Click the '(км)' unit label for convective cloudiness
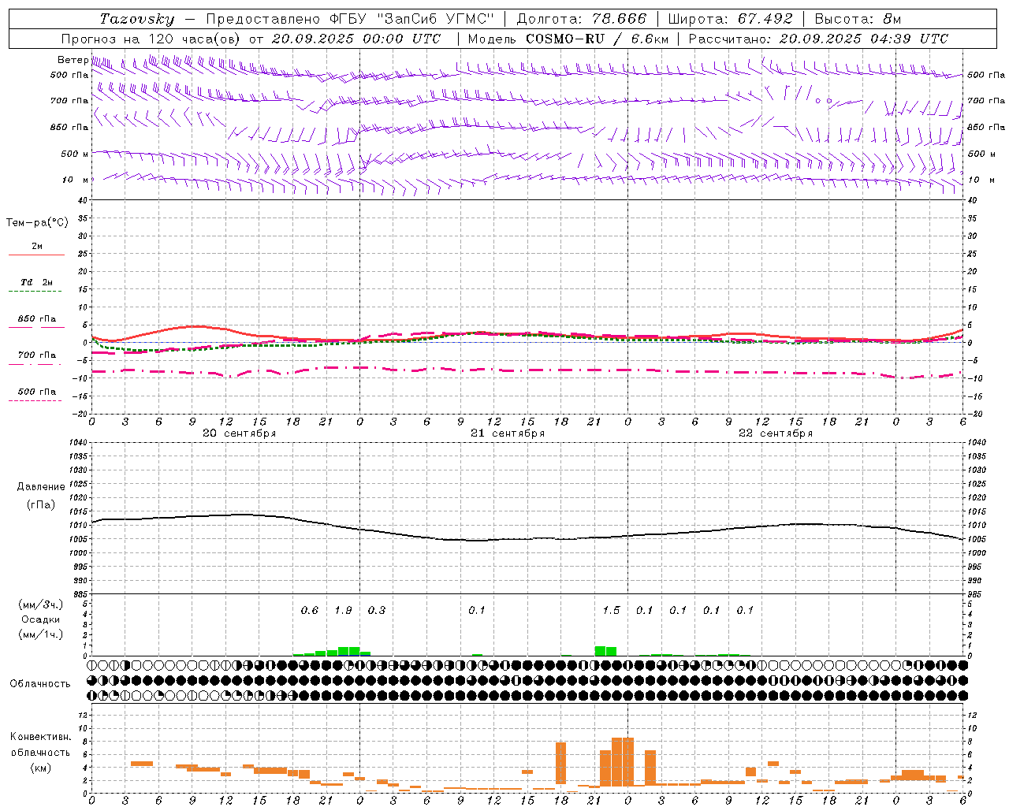 [x=40, y=768]
